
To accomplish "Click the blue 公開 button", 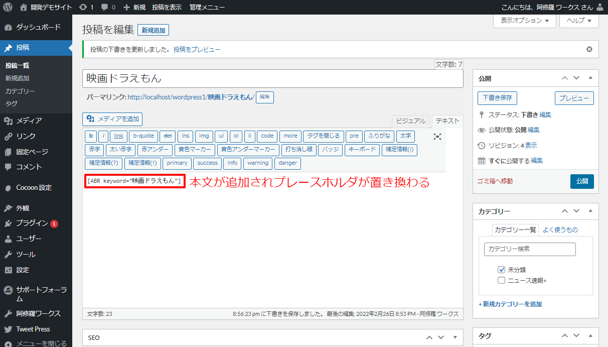I will pyautogui.click(x=582, y=181).
